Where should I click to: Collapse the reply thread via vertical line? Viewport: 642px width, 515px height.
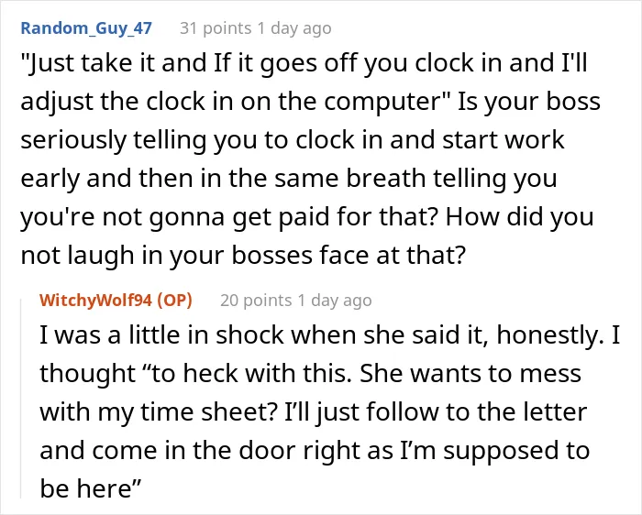[21, 399]
